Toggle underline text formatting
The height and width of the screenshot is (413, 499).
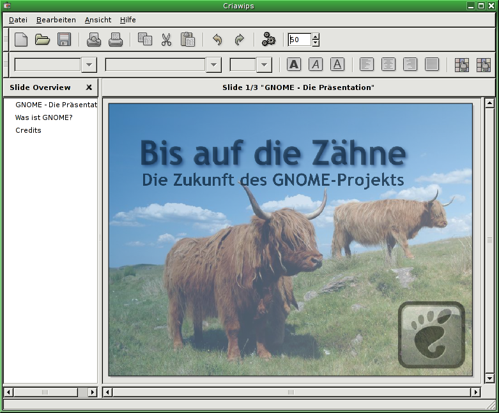[x=337, y=64]
